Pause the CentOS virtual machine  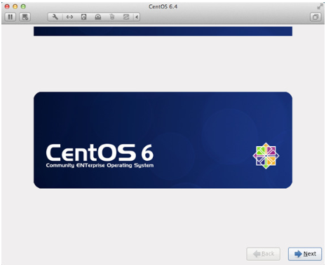coord(11,17)
